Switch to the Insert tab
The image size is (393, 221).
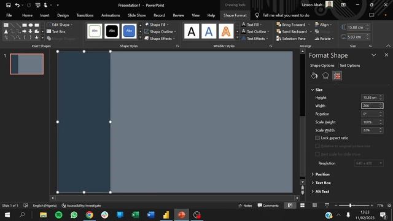(45, 15)
